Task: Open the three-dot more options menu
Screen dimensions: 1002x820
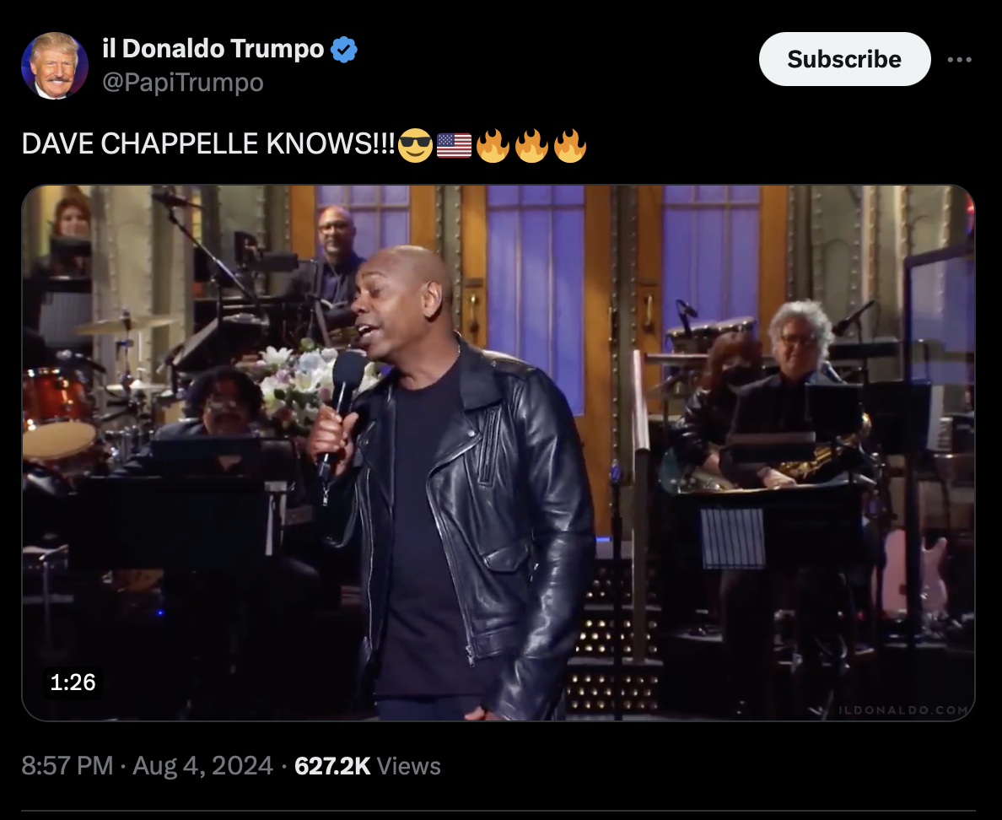Action: pyautogui.click(x=959, y=59)
